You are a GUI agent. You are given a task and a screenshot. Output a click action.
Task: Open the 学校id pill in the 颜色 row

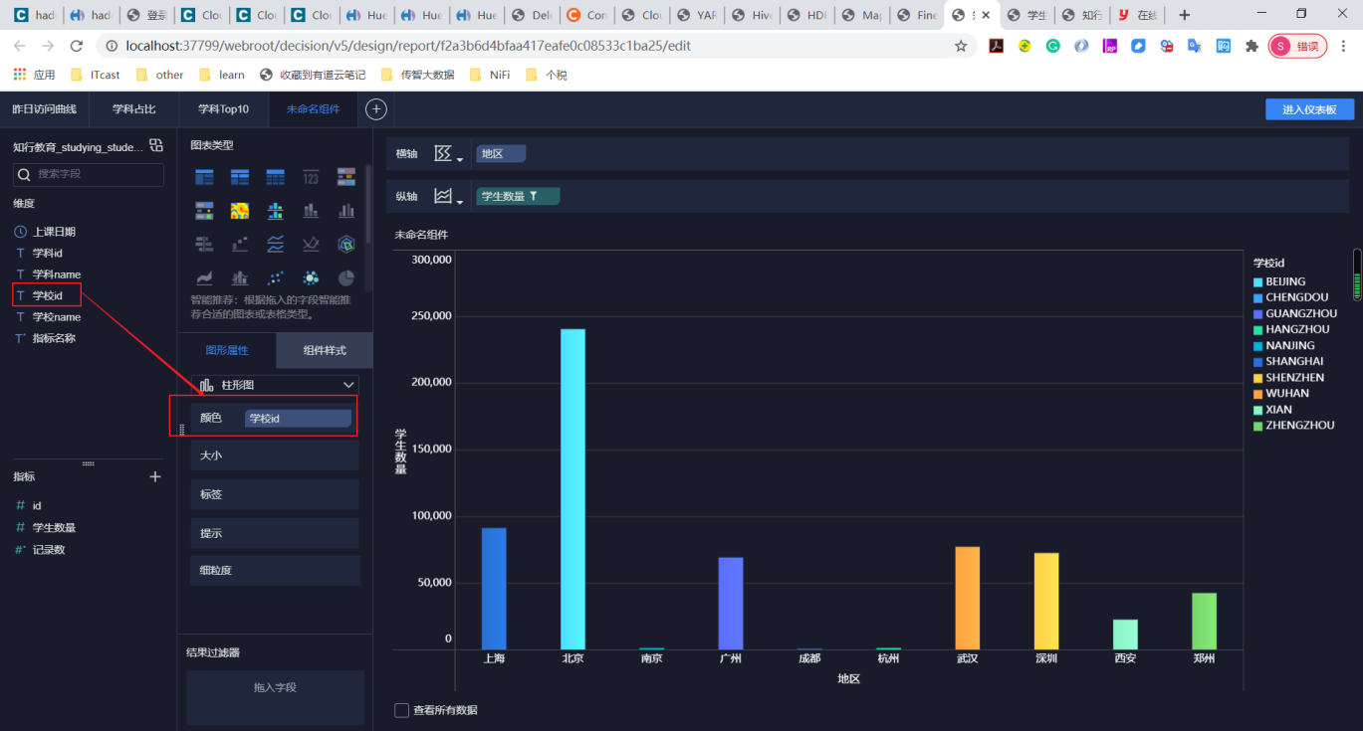pyautogui.click(x=298, y=419)
